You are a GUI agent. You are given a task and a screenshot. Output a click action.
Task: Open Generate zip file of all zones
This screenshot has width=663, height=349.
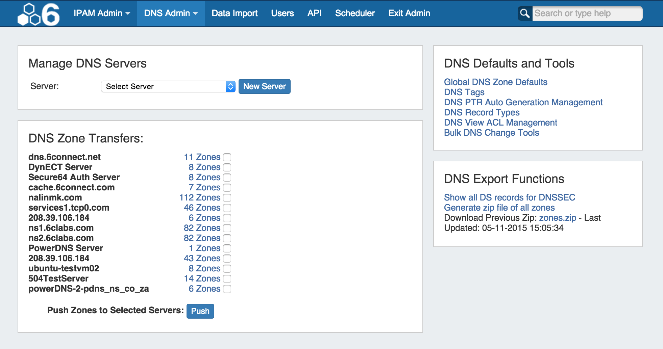pyautogui.click(x=499, y=208)
